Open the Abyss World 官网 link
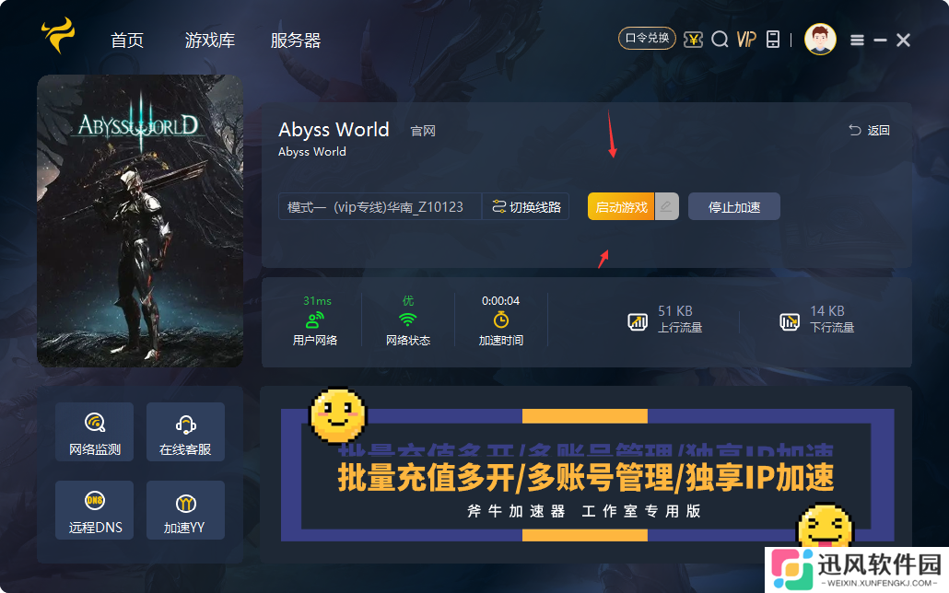The width and height of the screenshot is (949, 593). (423, 130)
